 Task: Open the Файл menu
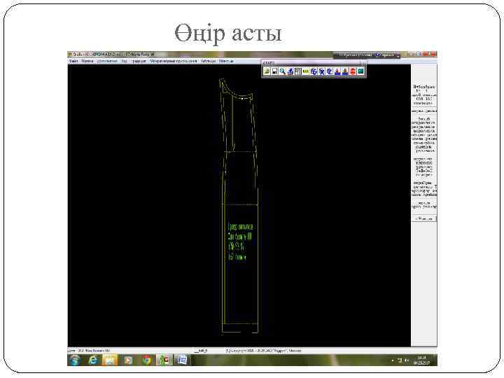tap(73, 61)
